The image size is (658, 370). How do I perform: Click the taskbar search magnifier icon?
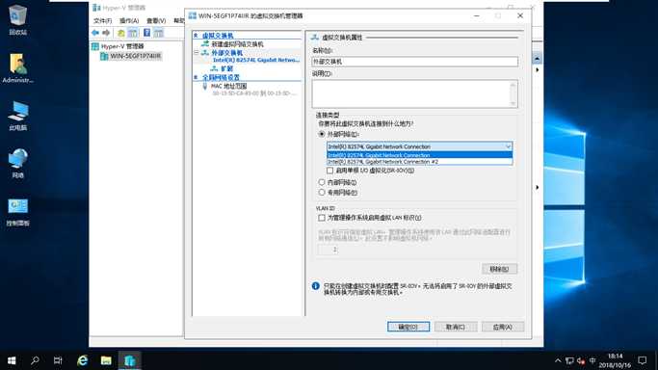[35, 360]
